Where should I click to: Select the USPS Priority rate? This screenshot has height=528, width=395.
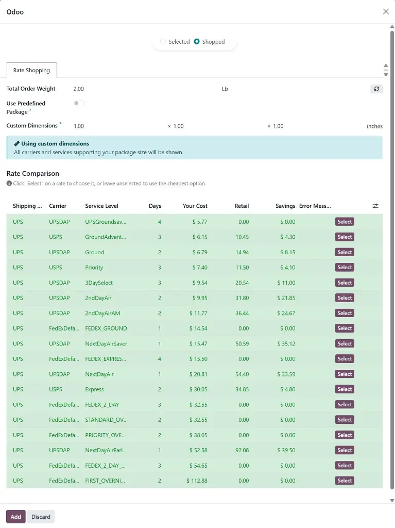[344, 267]
